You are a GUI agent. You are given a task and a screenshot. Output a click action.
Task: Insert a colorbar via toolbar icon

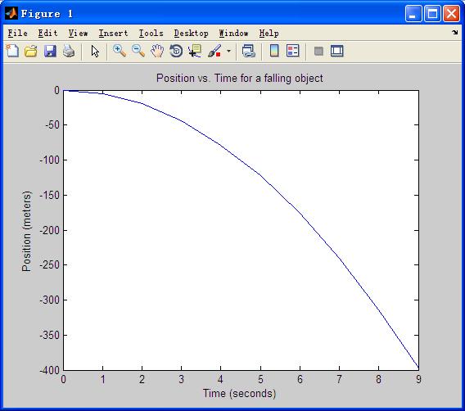pos(274,51)
